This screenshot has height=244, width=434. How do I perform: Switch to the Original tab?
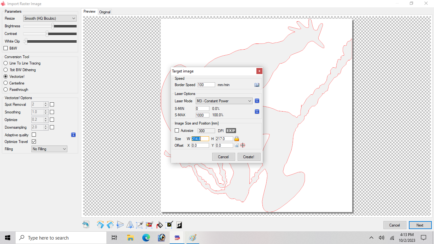(x=105, y=12)
